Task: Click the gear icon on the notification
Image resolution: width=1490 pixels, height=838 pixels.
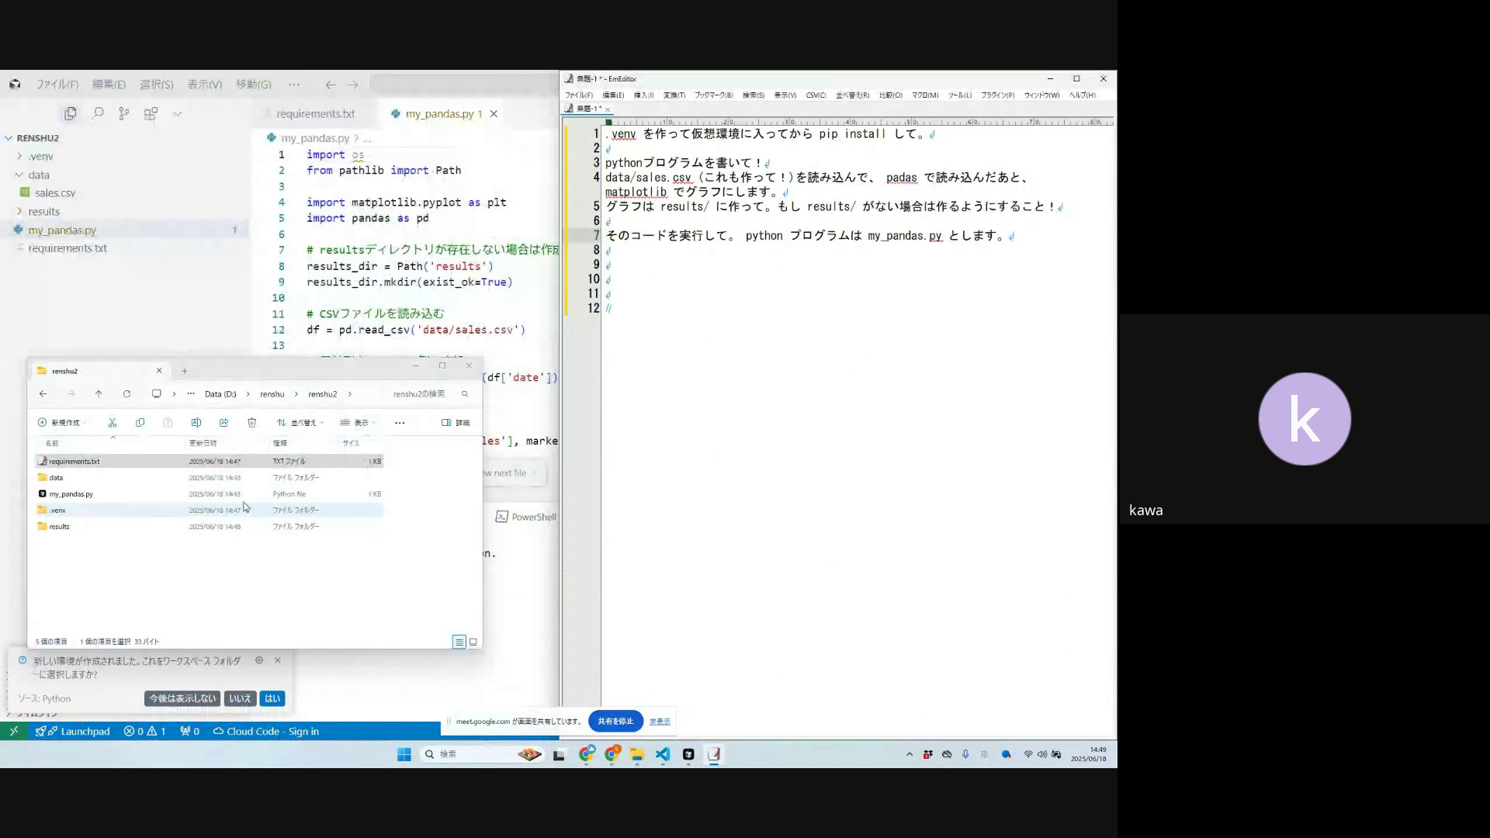Action: 259,660
